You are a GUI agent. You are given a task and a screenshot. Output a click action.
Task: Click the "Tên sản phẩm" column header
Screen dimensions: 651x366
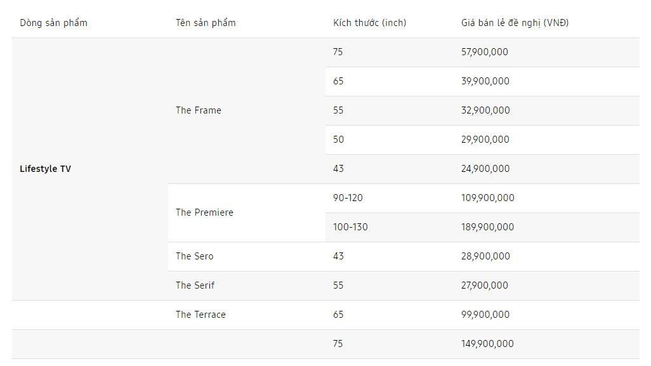(206, 23)
